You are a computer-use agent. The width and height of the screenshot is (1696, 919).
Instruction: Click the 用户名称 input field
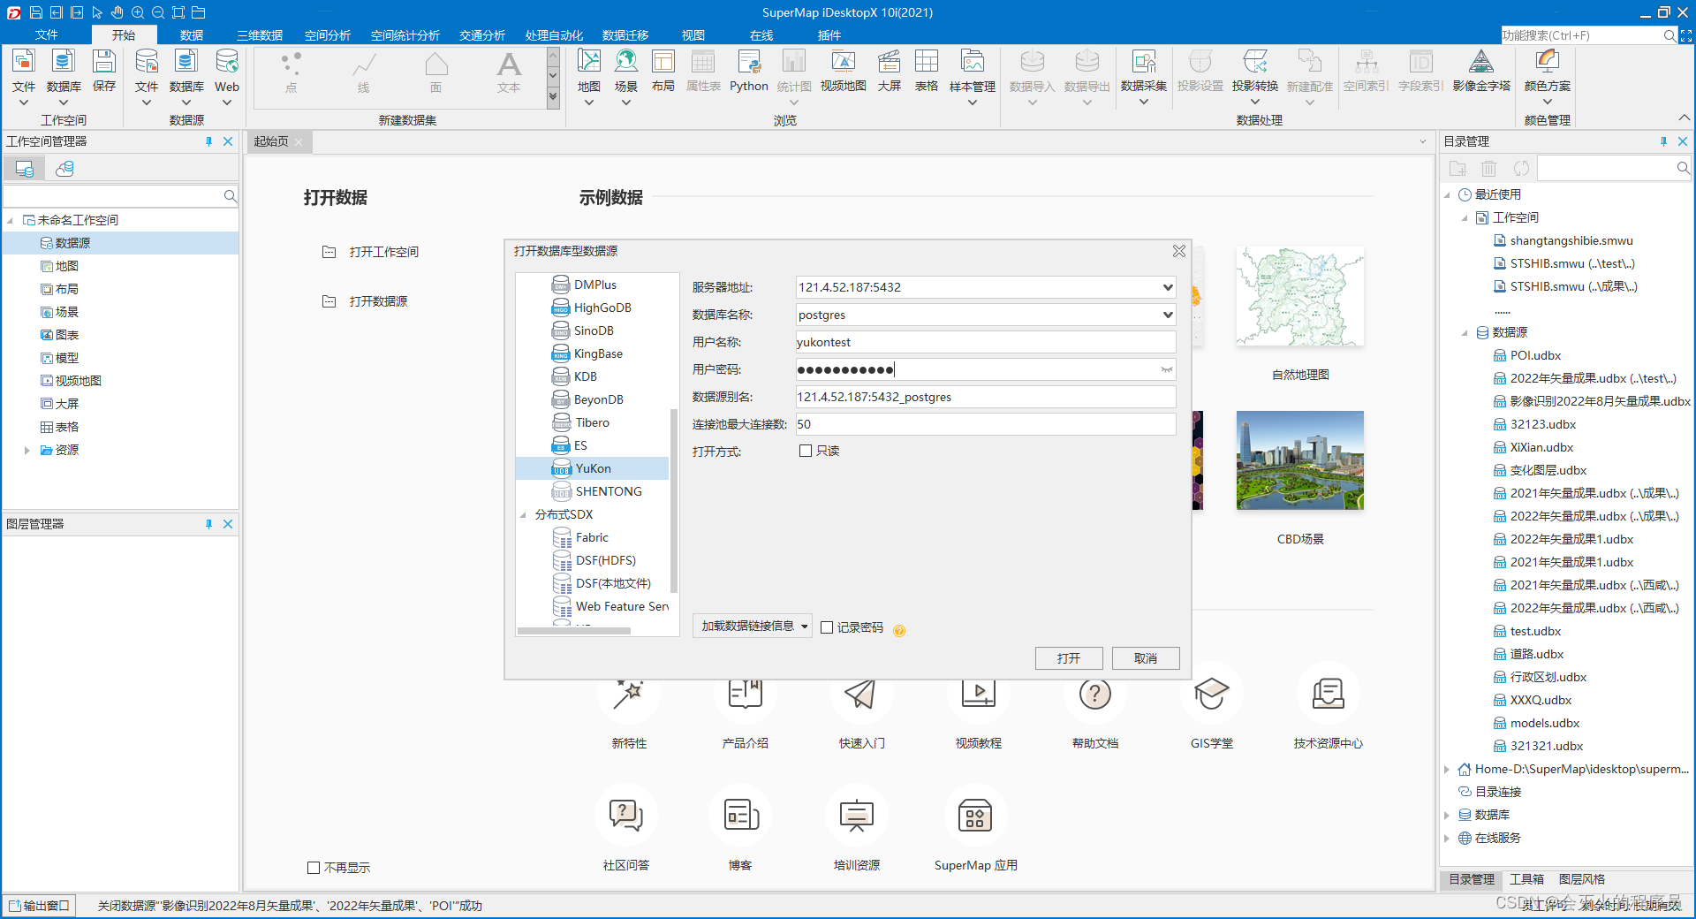(x=986, y=342)
